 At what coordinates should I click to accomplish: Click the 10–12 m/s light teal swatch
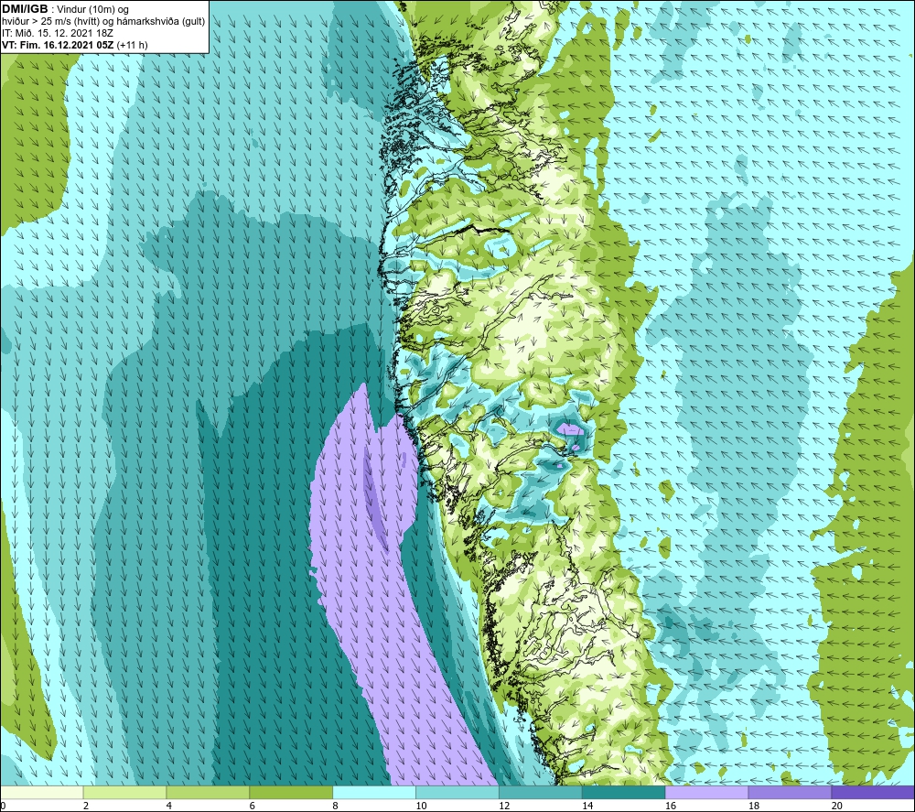(x=457, y=793)
